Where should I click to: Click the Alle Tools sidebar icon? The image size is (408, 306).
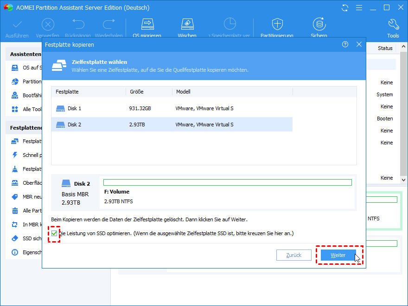pyautogui.click(x=15, y=109)
